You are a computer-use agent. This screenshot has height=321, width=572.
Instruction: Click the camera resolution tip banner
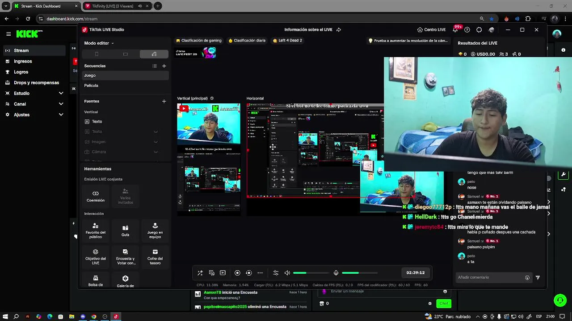pos(408,41)
